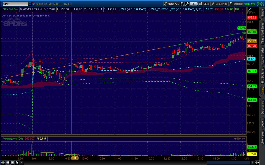Open the Active Trader side tab
This screenshot has width=265, height=165.
pyautogui.click(x=263, y=56)
